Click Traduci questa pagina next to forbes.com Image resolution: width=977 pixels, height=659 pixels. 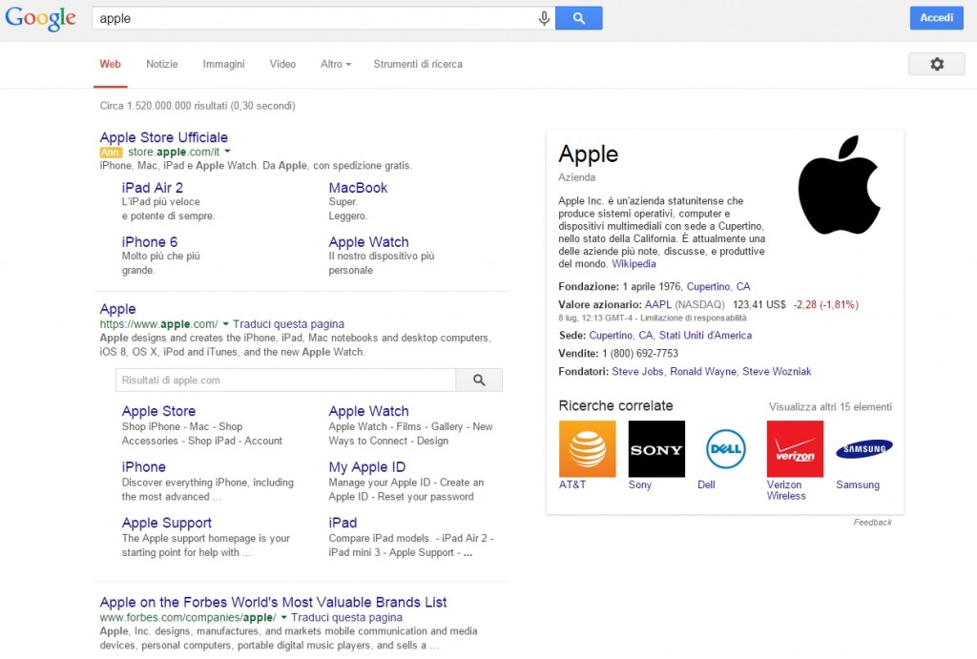pyautogui.click(x=346, y=617)
